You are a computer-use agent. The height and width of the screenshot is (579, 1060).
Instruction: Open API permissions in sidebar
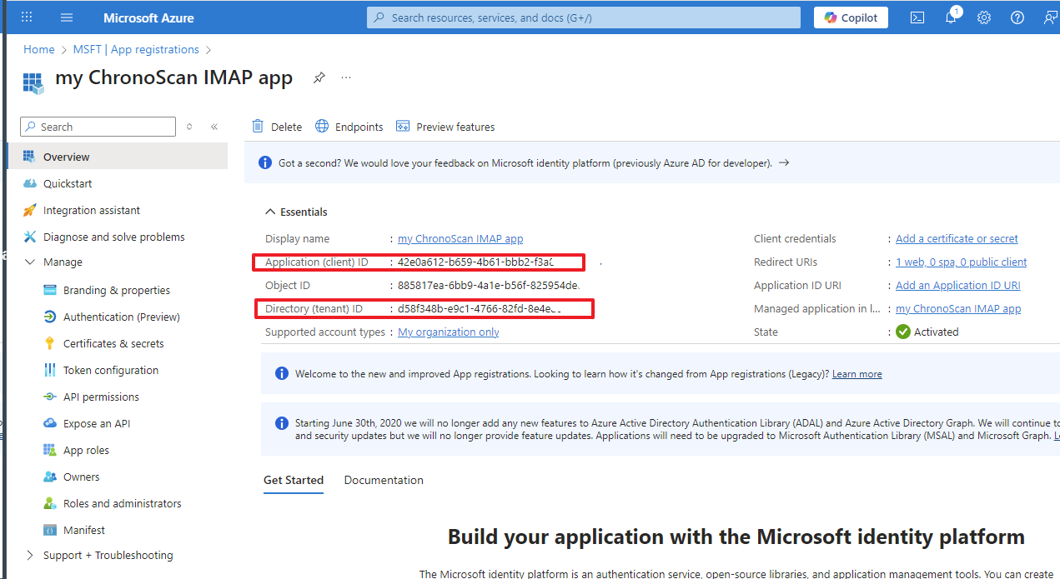101,397
